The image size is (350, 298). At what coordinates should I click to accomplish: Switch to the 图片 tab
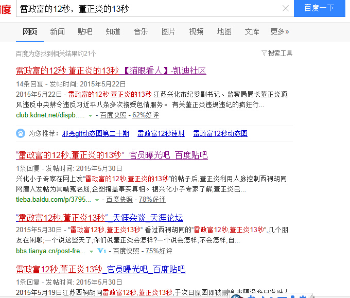tap(168, 32)
